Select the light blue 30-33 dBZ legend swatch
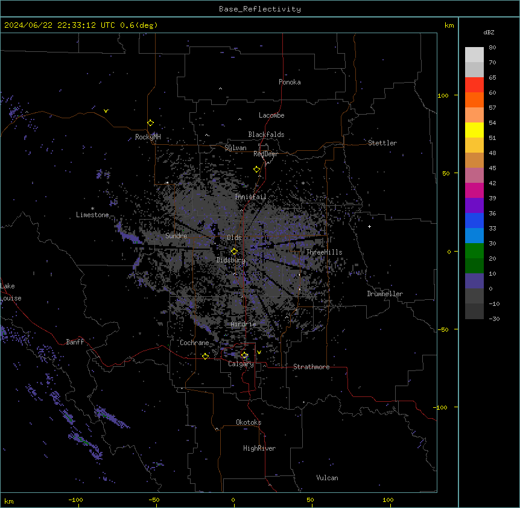Viewport: 520px width, 508px height. point(474,236)
